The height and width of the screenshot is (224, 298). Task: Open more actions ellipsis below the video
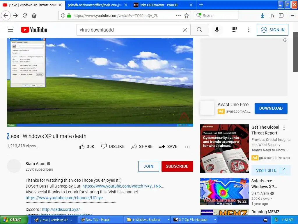point(187,147)
